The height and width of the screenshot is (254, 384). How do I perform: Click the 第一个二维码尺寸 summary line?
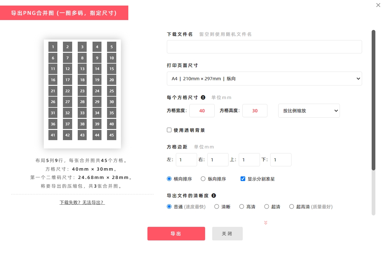[x=81, y=177]
